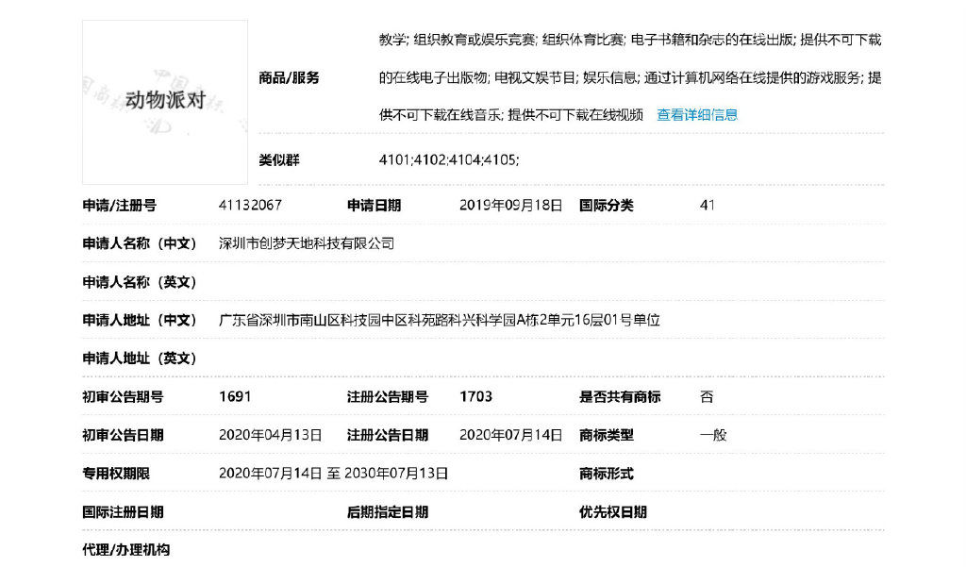Open the 查看详细信息 link
The height and width of the screenshot is (567, 966).
697,115
